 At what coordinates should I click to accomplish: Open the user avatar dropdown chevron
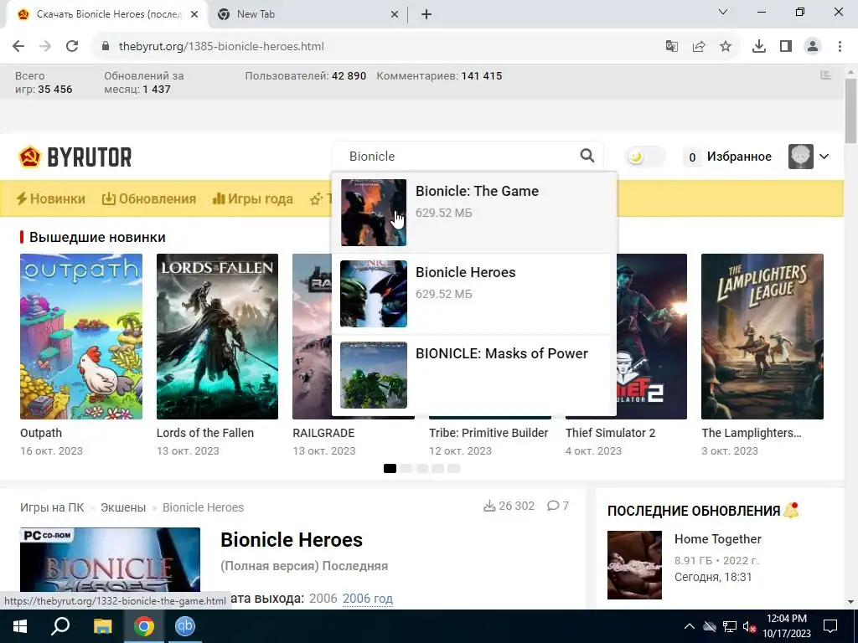tap(824, 157)
